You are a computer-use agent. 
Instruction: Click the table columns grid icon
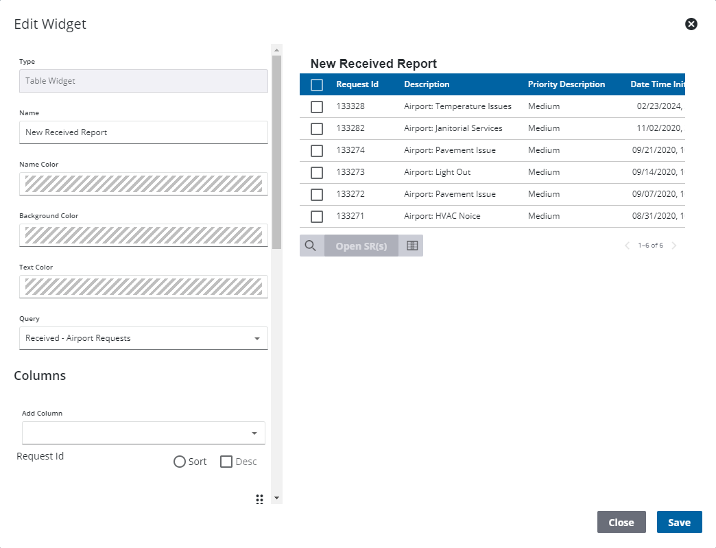click(412, 246)
